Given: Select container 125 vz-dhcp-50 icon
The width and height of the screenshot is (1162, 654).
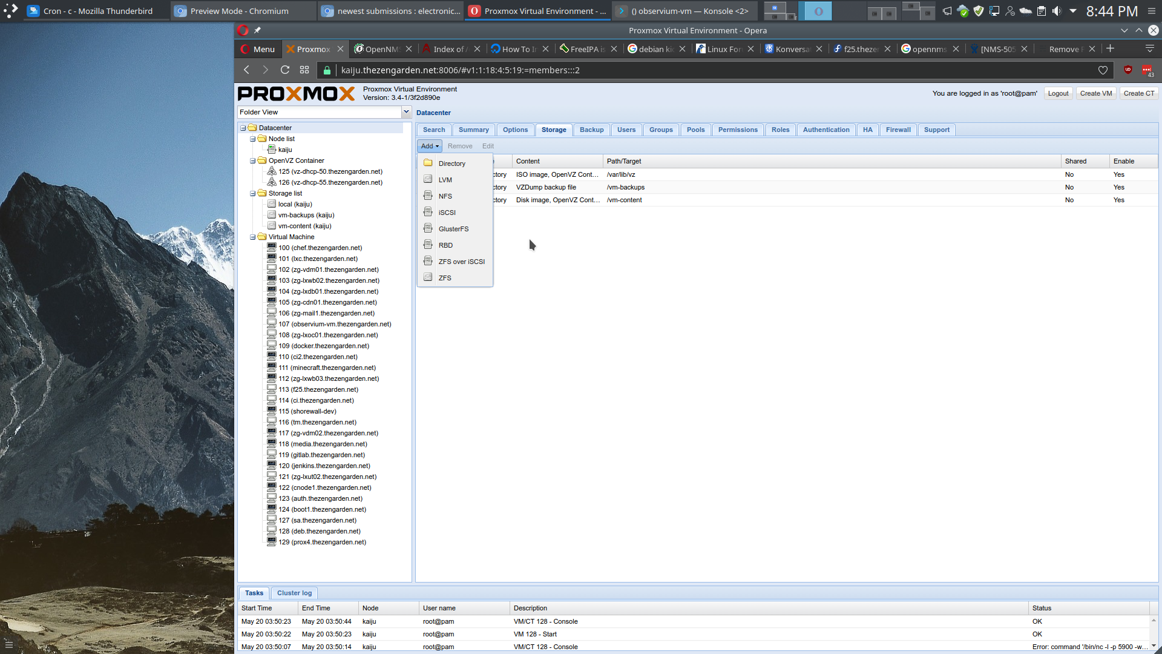Looking at the screenshot, I should click(x=272, y=171).
